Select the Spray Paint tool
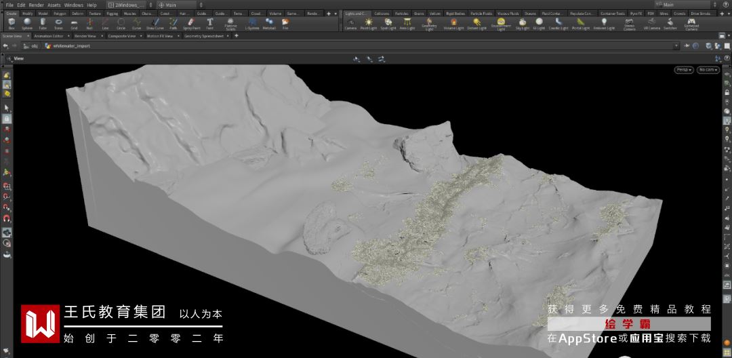732x358 pixels. coord(192,23)
